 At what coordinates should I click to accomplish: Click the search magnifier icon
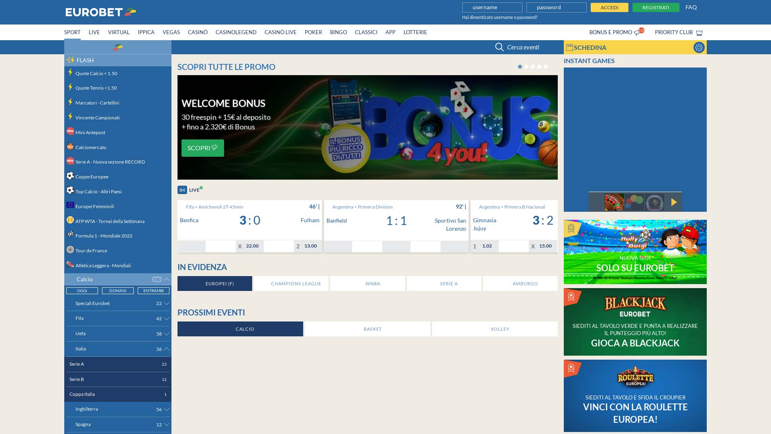click(499, 47)
